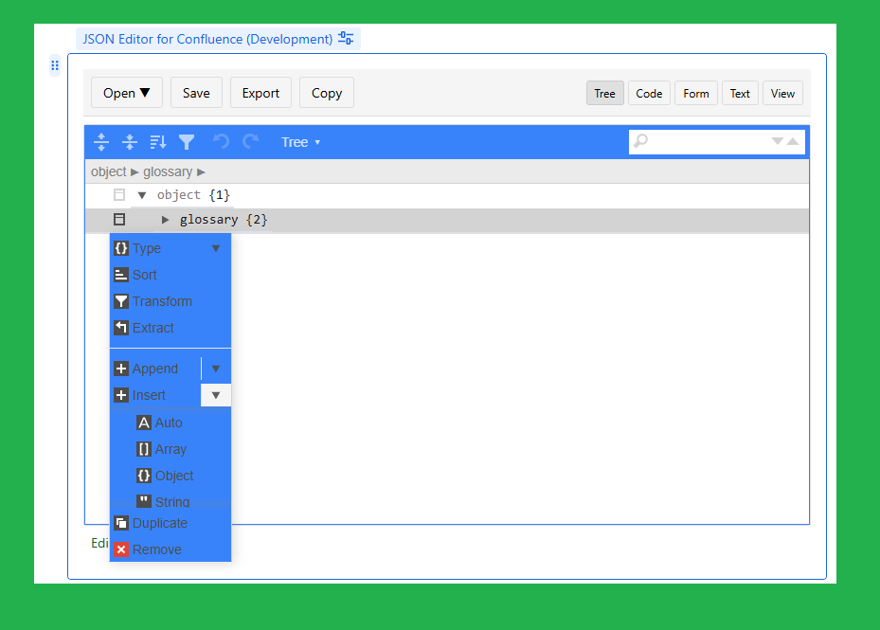This screenshot has height=630, width=880.
Task: Collapse the object {1} node
Action: coord(142,195)
